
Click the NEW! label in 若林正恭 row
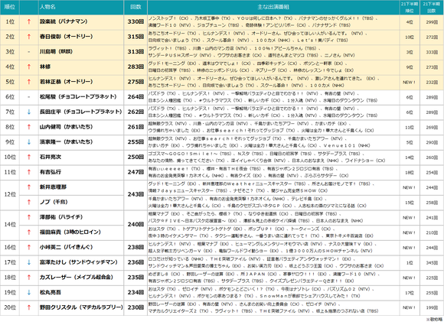click(410, 83)
